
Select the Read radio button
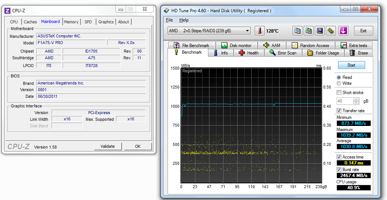point(339,77)
